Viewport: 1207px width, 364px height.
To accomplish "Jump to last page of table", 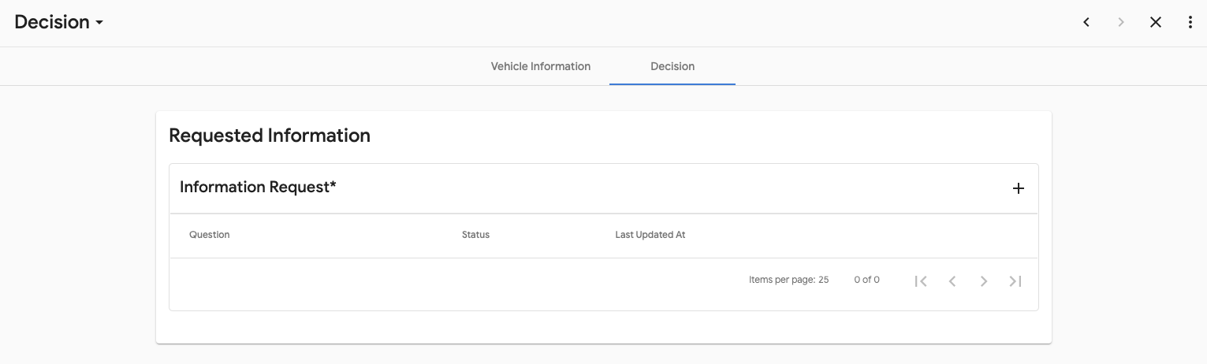I will (1015, 281).
